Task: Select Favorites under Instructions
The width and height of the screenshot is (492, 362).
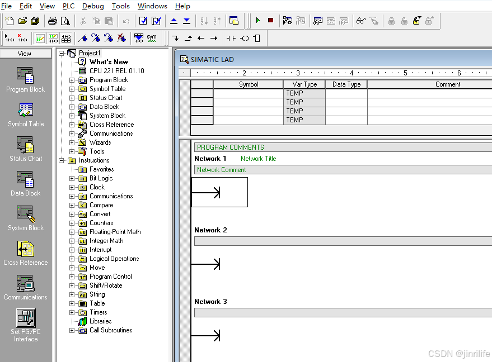Action: [102, 169]
